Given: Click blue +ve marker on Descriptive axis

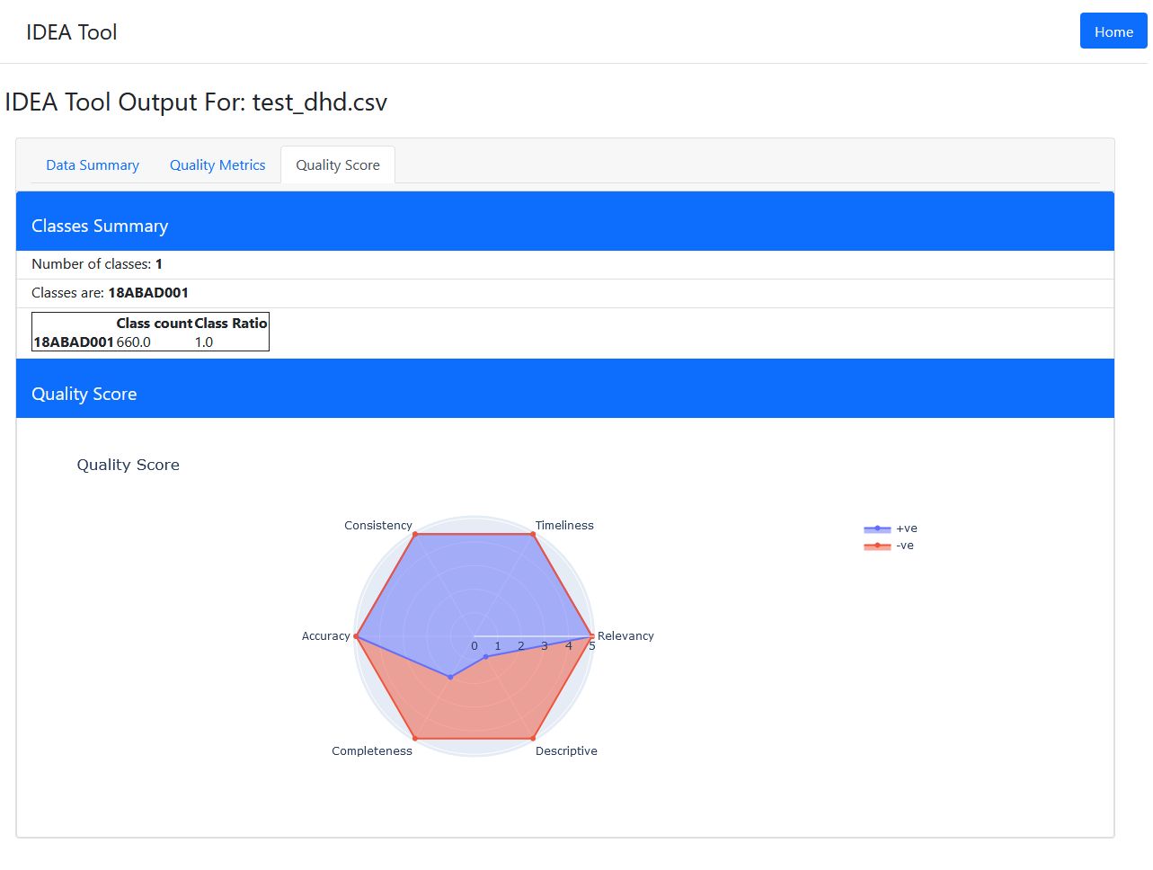Looking at the screenshot, I should [486, 657].
